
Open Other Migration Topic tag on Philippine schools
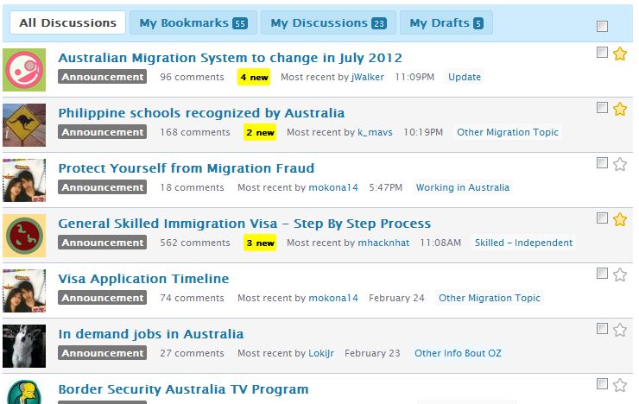[x=508, y=132]
